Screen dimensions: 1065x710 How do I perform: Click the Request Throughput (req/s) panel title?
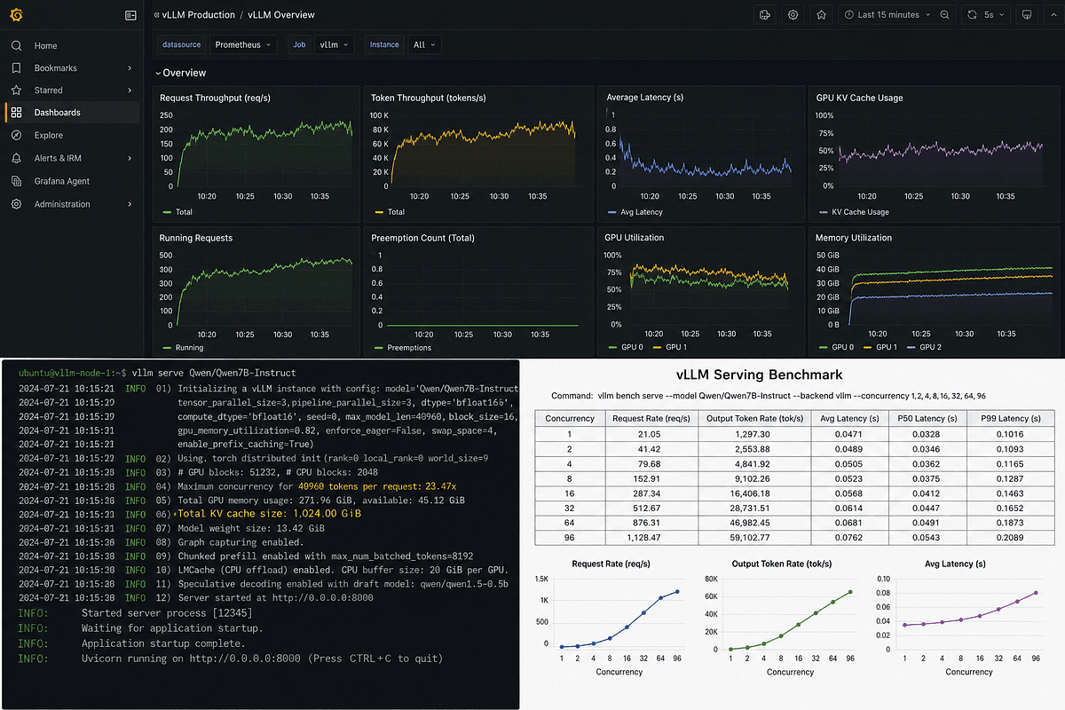(216, 98)
